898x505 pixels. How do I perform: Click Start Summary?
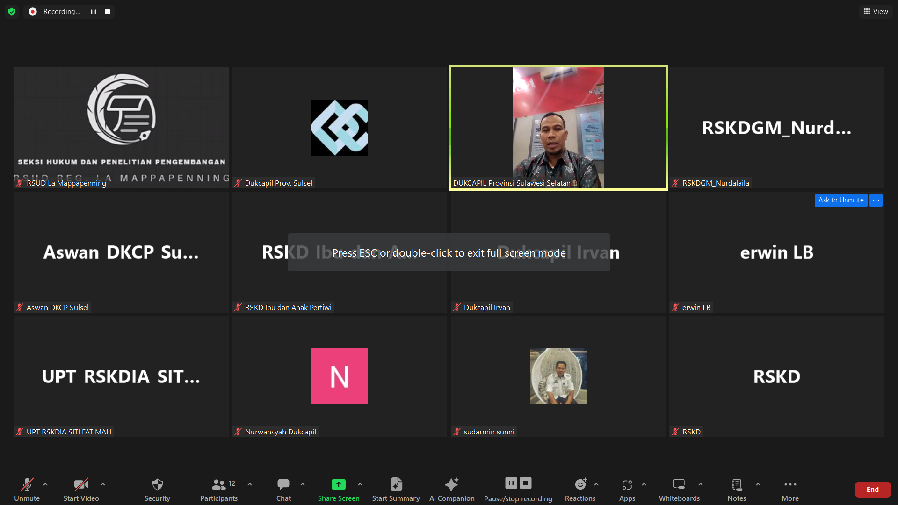[396, 489]
